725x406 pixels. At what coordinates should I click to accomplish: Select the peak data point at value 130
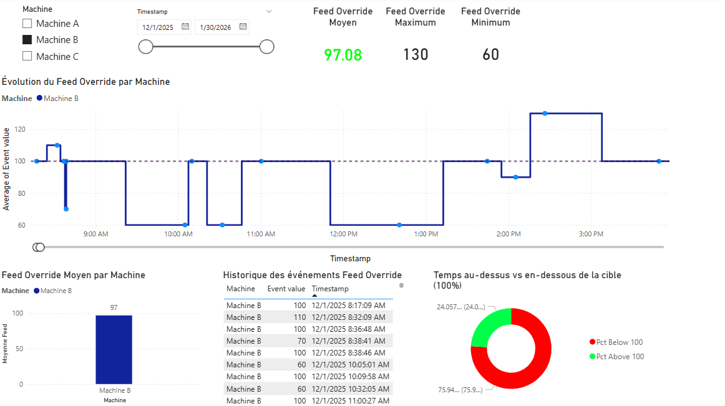(545, 113)
